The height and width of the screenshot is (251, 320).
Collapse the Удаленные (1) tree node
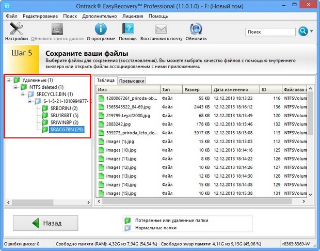(x=8, y=80)
